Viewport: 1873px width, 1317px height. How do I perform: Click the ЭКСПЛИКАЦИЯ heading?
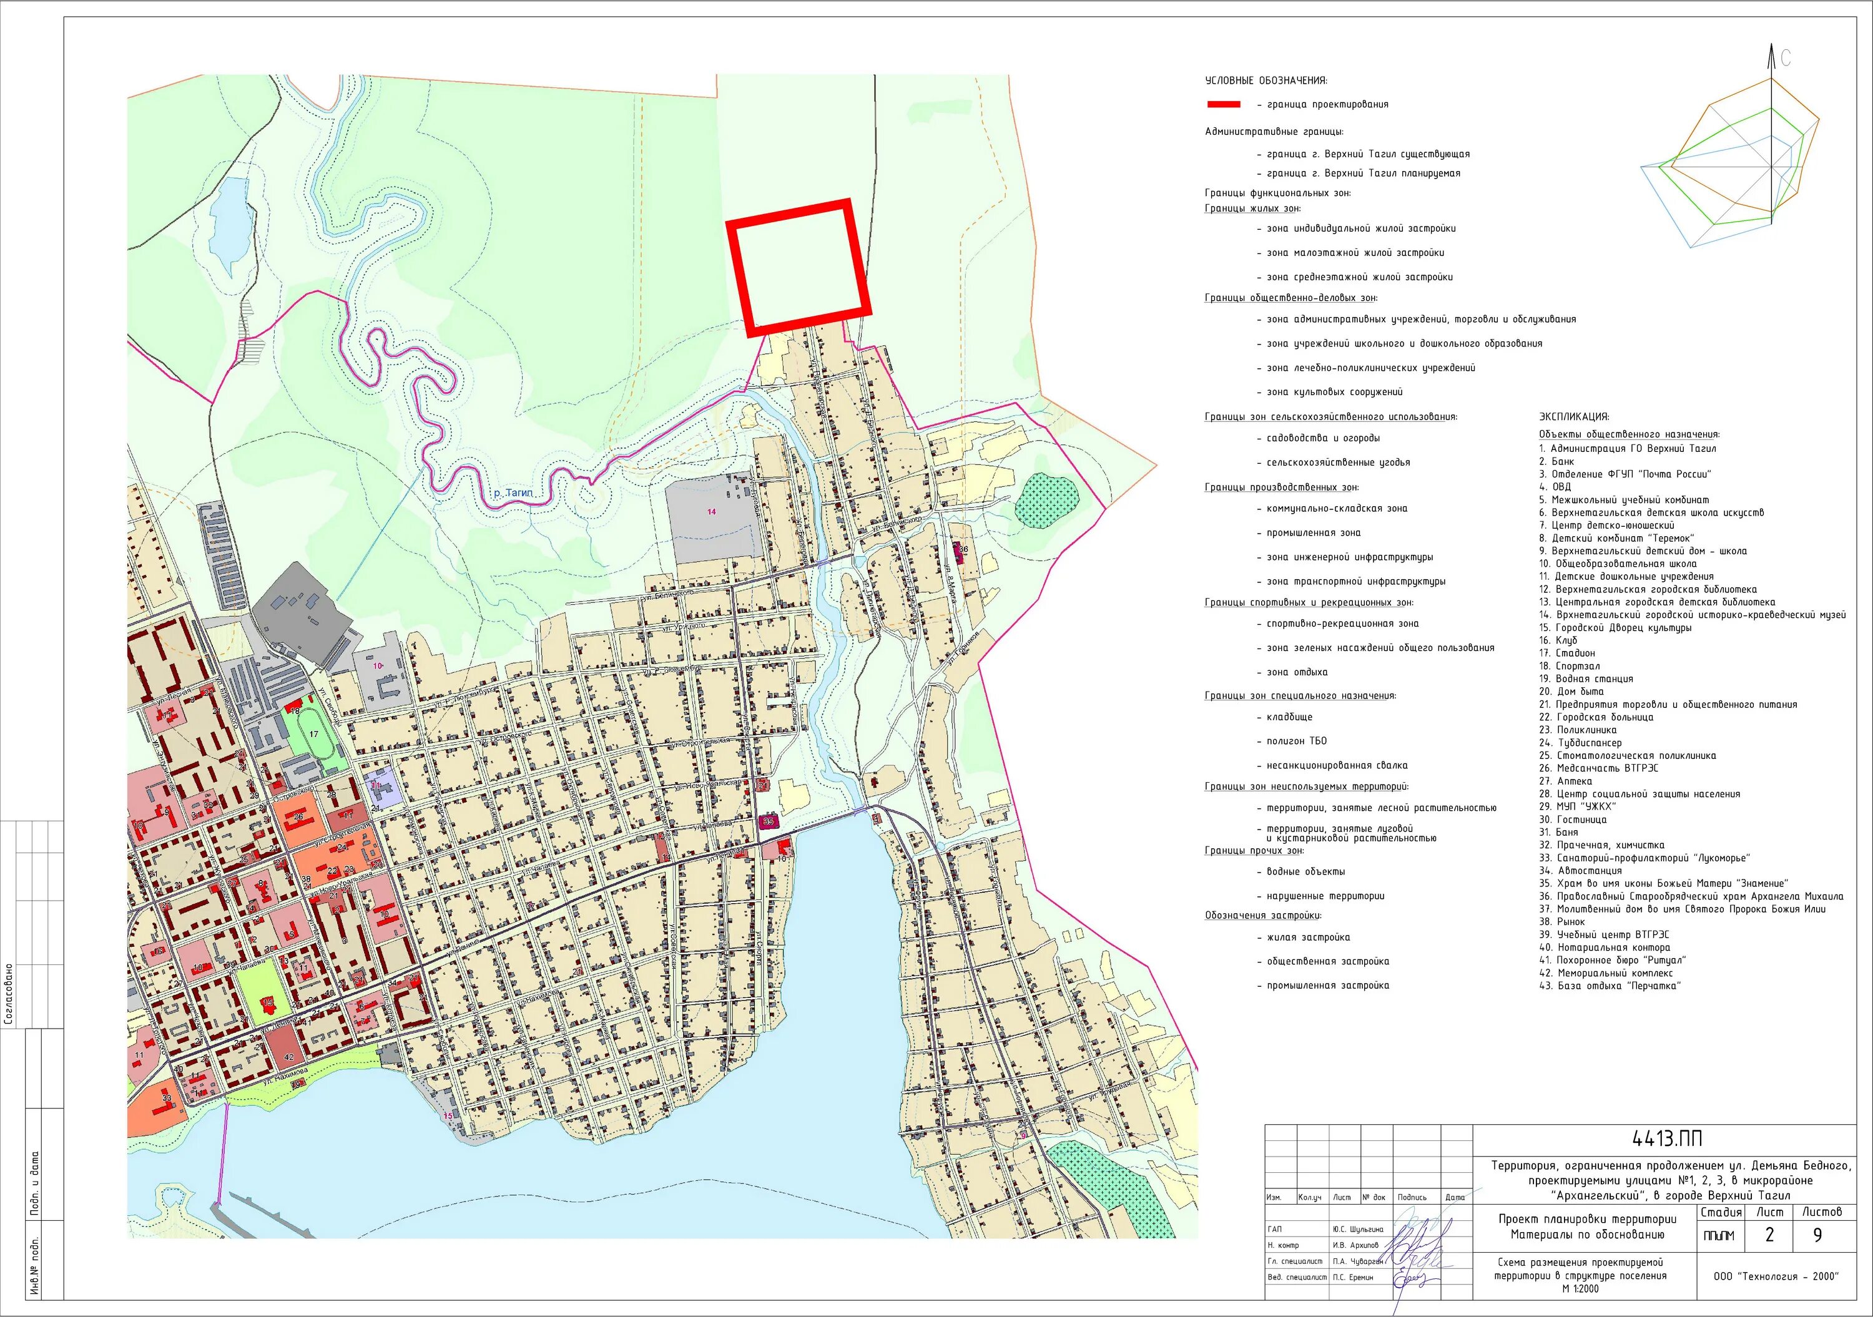click(1573, 417)
